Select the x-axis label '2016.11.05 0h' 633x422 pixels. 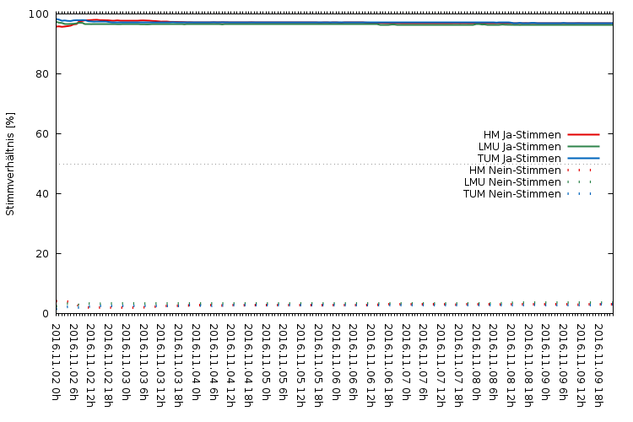tap(266, 362)
